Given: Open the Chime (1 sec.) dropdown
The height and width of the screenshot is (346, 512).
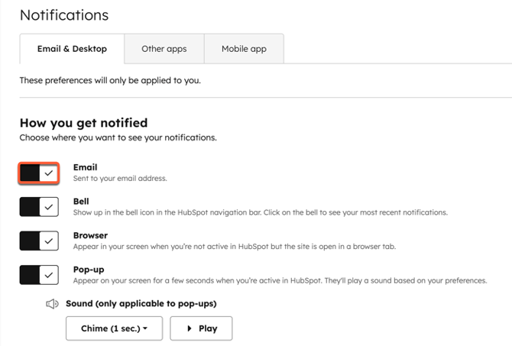Looking at the screenshot, I should (114, 328).
